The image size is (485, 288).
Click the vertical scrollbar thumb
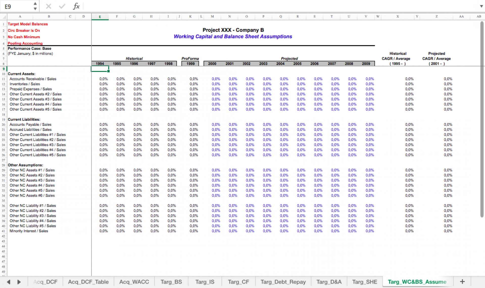[x=482, y=119]
